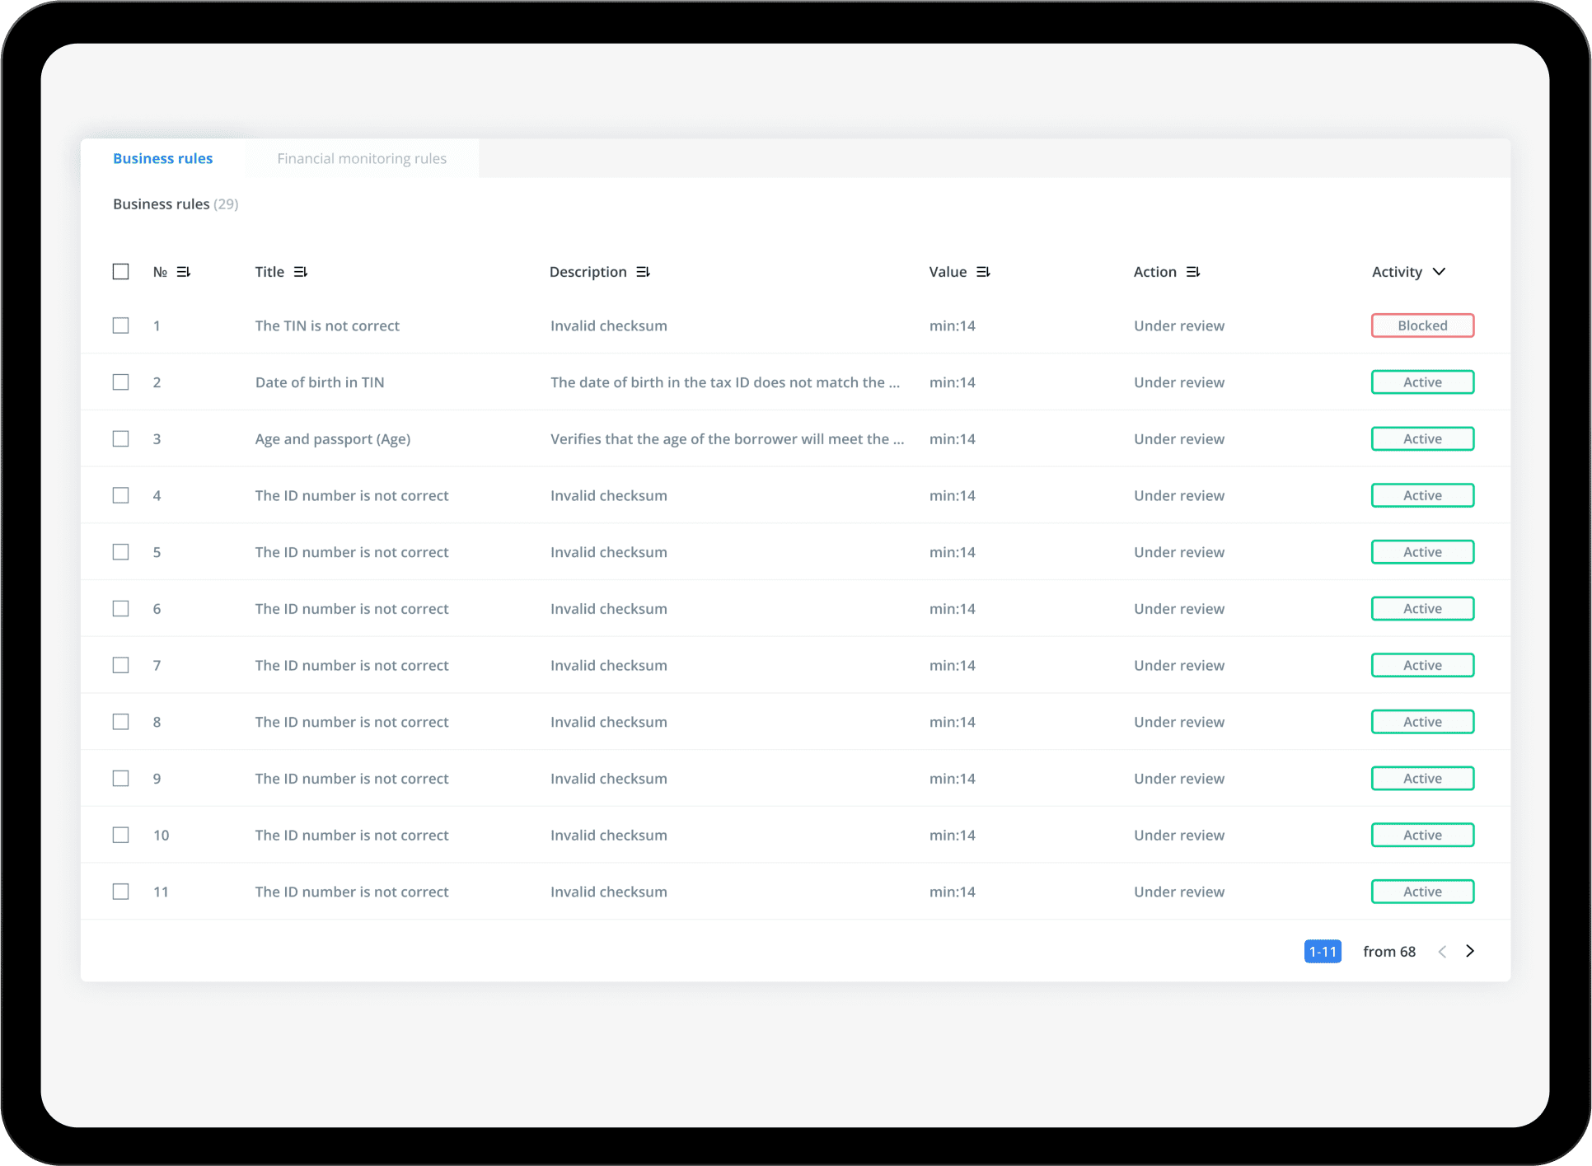This screenshot has height=1166, width=1592.
Task: Mark the checkbox for row 11
Action: 120,892
